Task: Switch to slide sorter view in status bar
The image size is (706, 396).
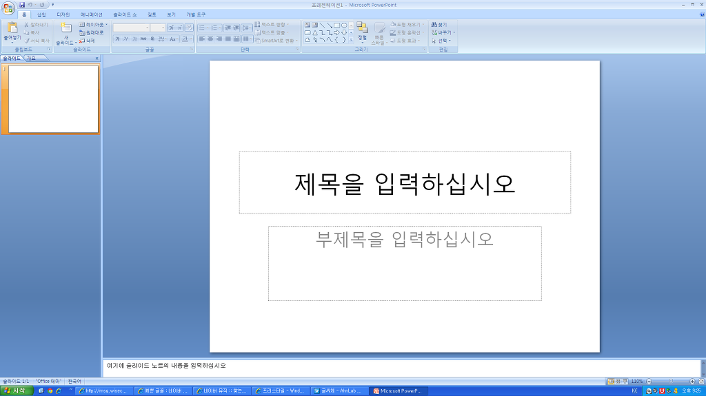Action: (x=618, y=381)
